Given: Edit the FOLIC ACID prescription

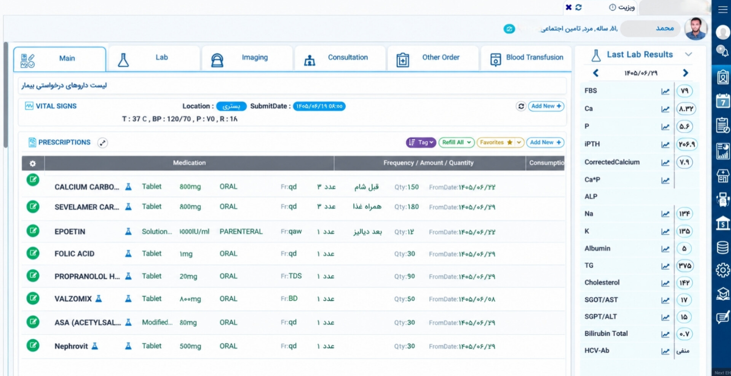Looking at the screenshot, I should (x=33, y=253).
